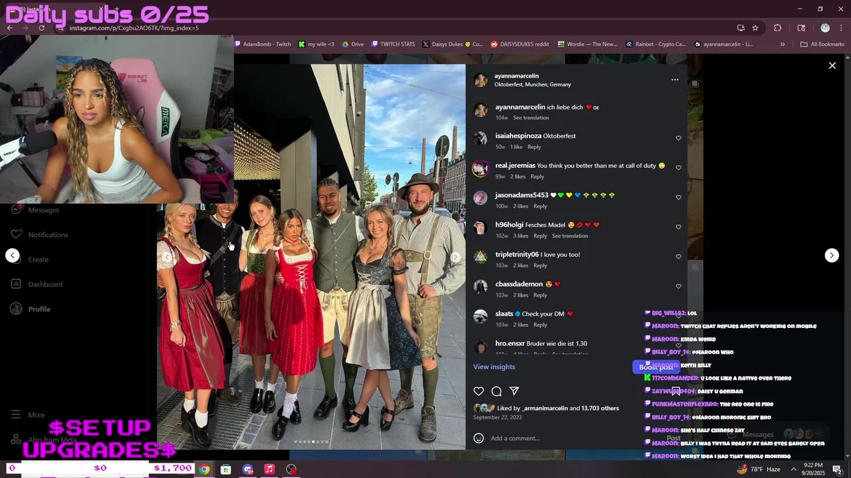Viewport: 851px width, 478px height.
Task: Open Rainbet bookmark
Action: coord(656,44)
